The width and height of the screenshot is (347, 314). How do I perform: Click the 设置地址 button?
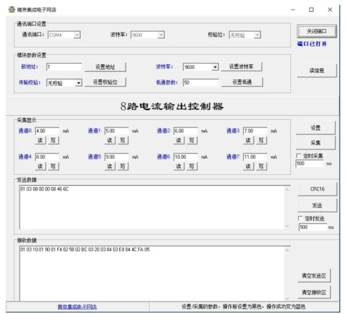coord(105,67)
